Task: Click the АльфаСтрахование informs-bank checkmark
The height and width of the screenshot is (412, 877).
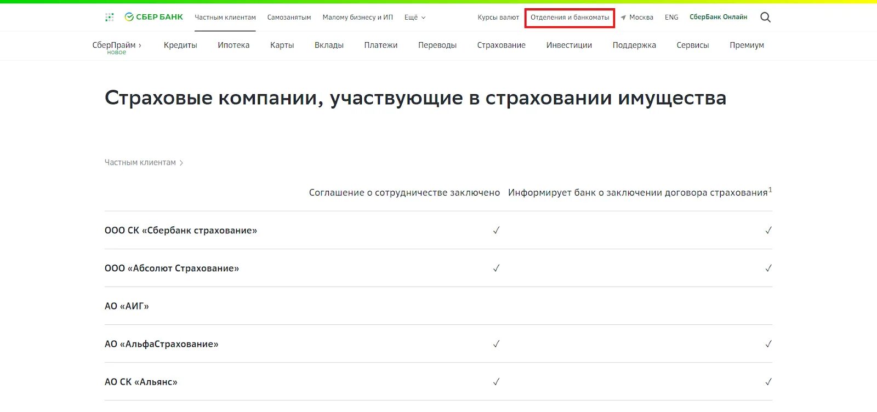Action: 768,344
